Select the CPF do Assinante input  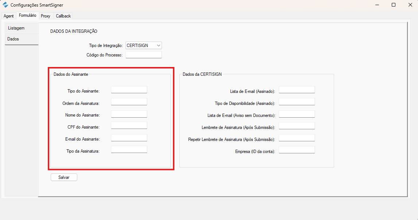coord(129,126)
